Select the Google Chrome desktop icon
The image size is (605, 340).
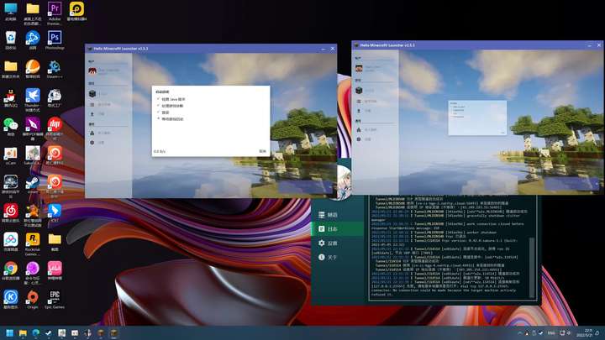[11, 270]
